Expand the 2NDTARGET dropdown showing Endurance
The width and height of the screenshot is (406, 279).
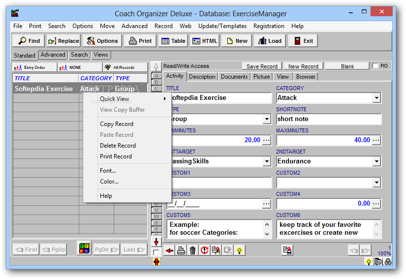point(376,161)
